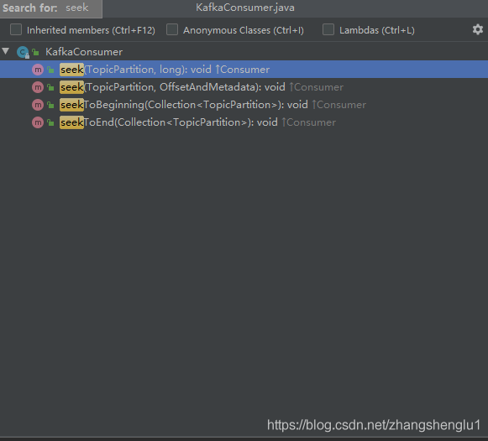Enable the Inherited members checkbox
This screenshot has height=441, width=488.
(x=16, y=30)
